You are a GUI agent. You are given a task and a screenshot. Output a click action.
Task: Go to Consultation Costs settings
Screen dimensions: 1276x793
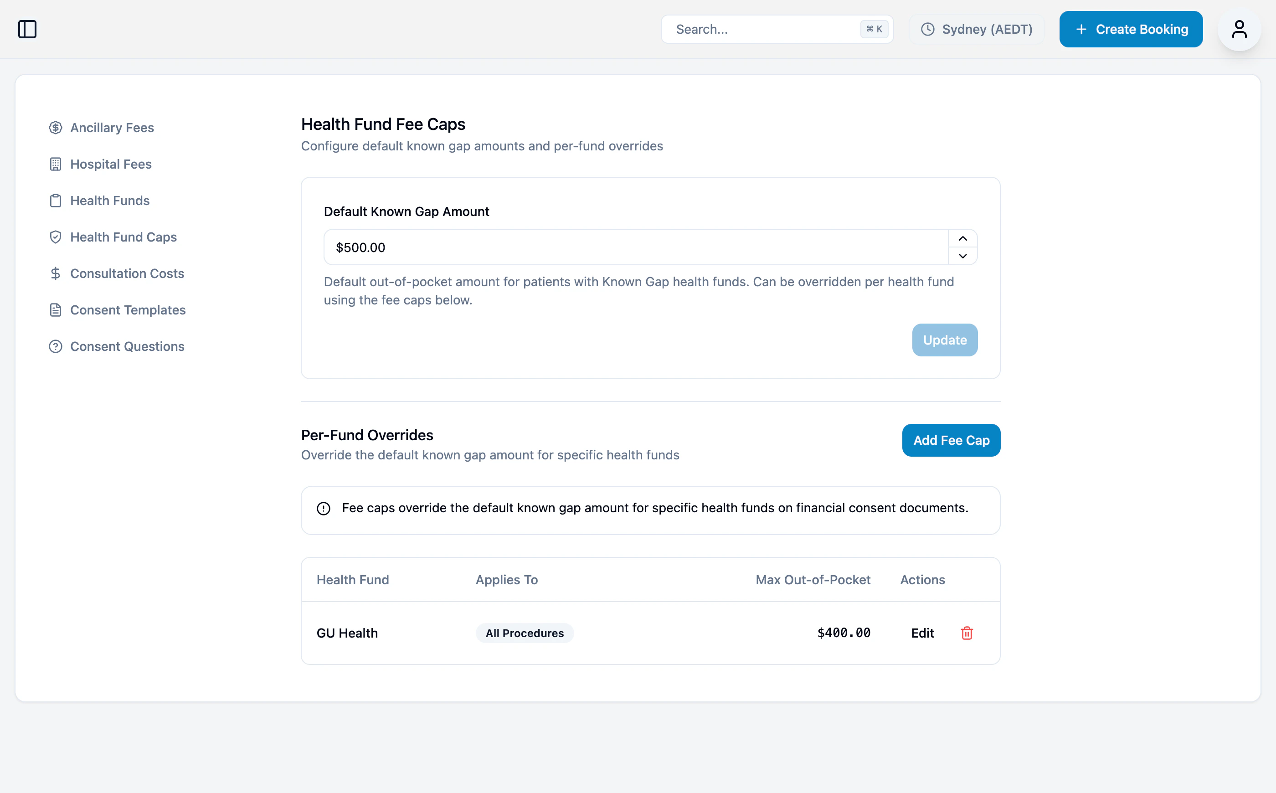tap(127, 273)
